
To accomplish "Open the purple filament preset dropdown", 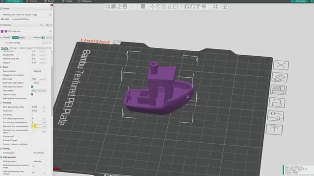I will coord(28,31).
